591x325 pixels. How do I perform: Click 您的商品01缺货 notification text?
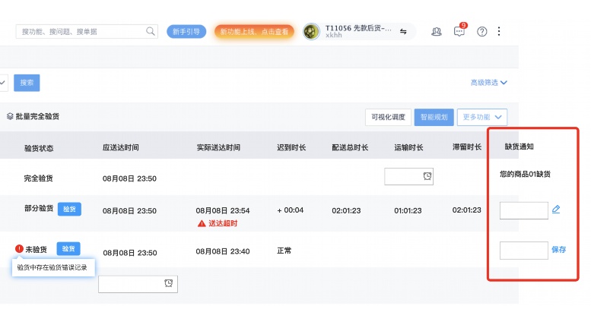click(525, 174)
